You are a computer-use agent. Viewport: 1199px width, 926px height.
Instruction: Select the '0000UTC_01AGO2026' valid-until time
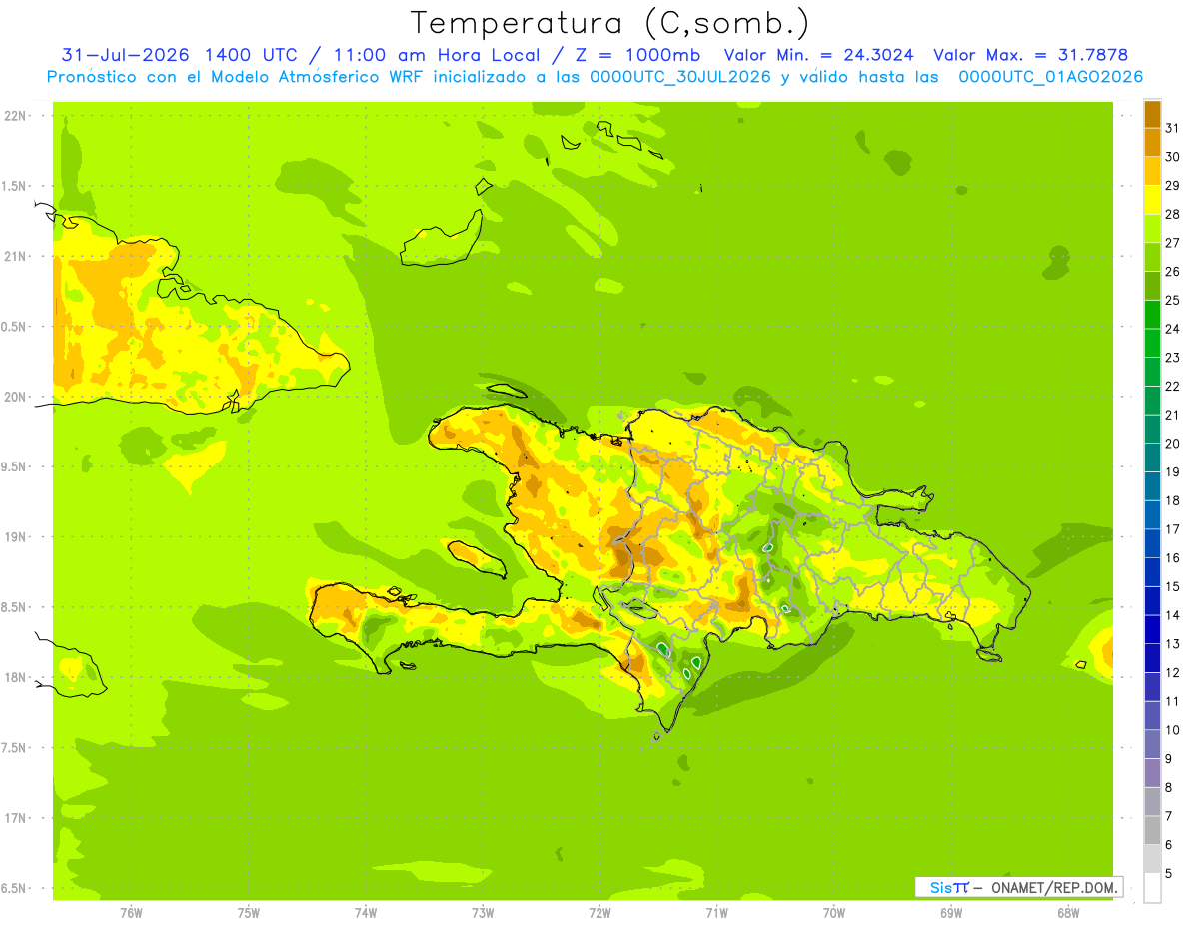point(1051,77)
